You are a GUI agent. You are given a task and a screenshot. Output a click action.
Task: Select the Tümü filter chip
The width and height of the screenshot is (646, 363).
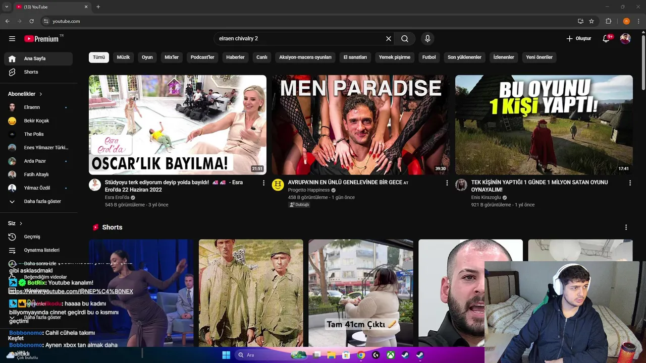pyautogui.click(x=99, y=57)
